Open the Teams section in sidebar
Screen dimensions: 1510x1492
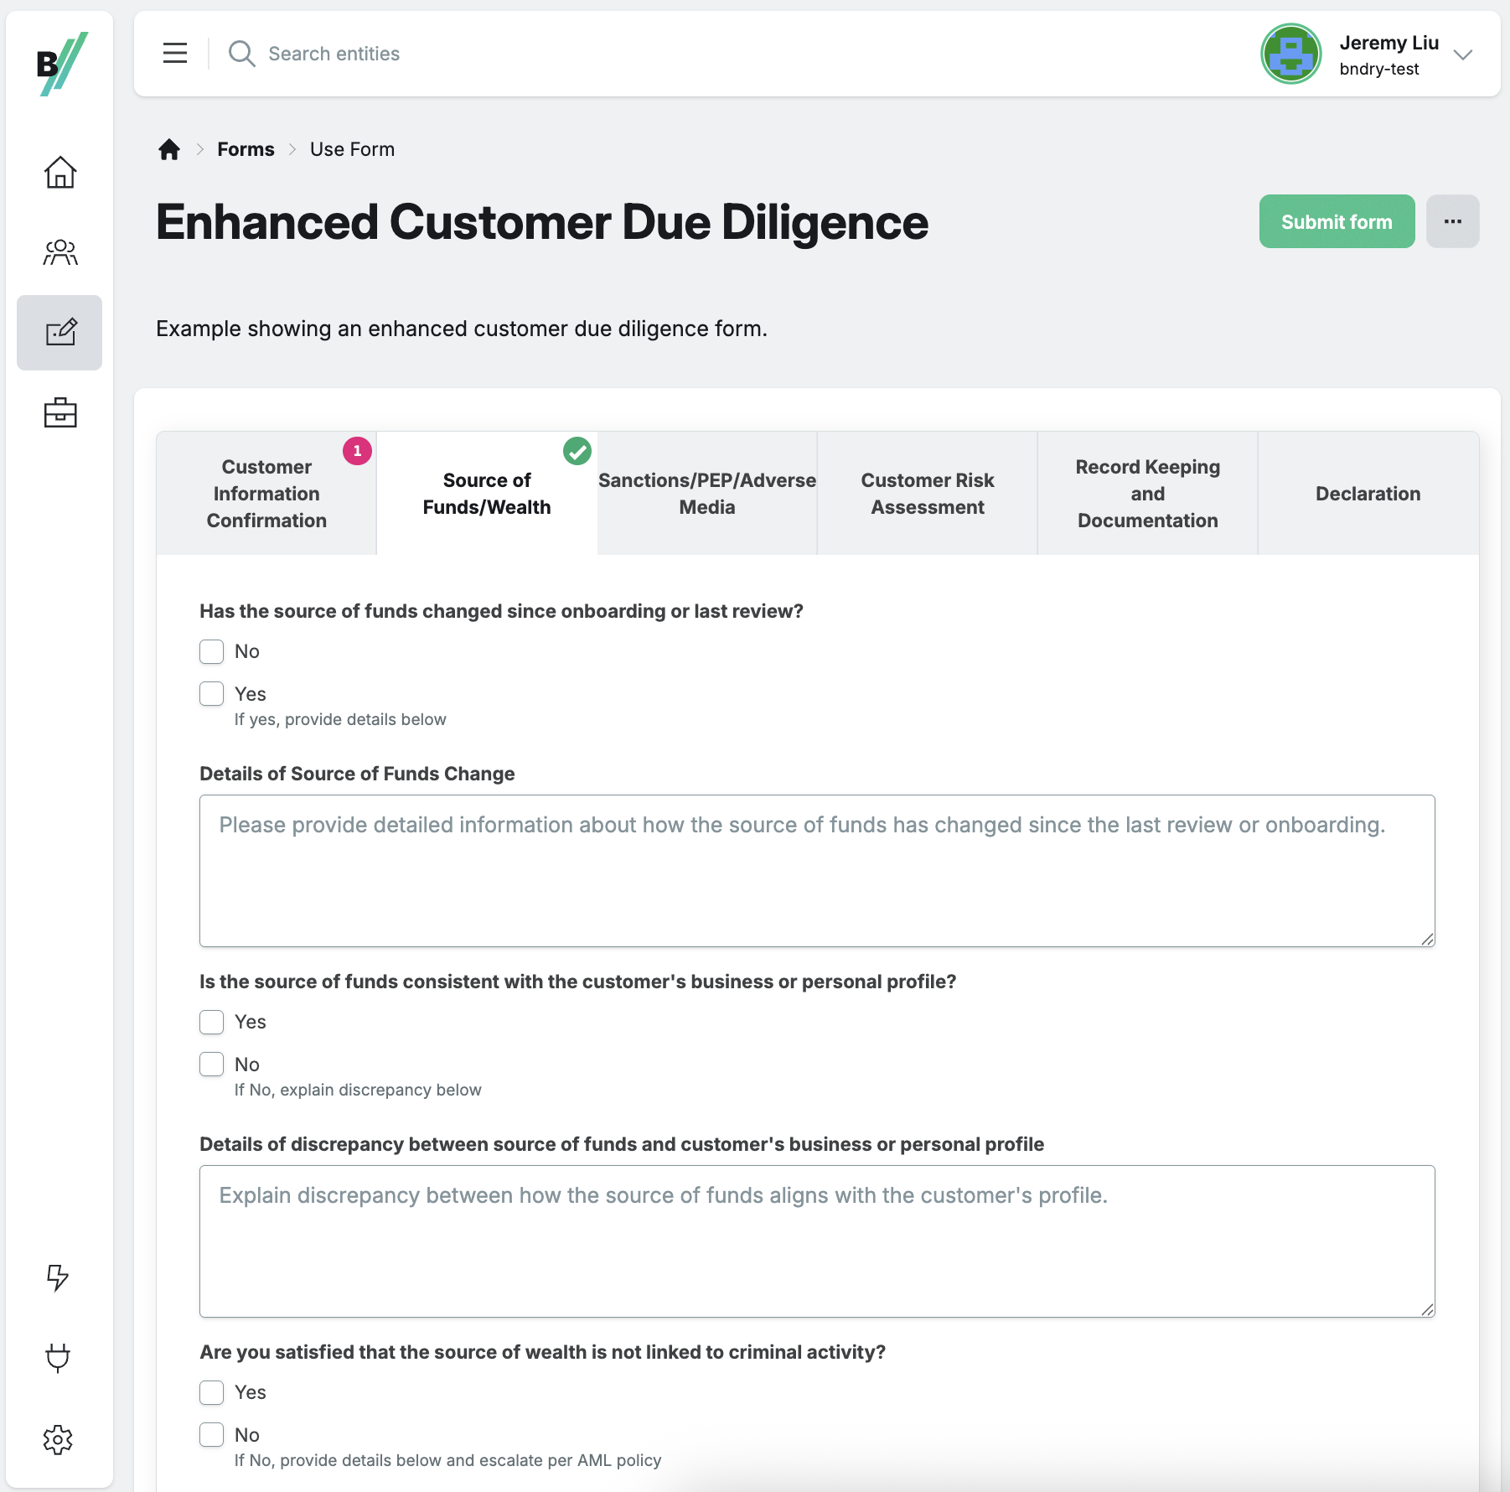coord(59,251)
